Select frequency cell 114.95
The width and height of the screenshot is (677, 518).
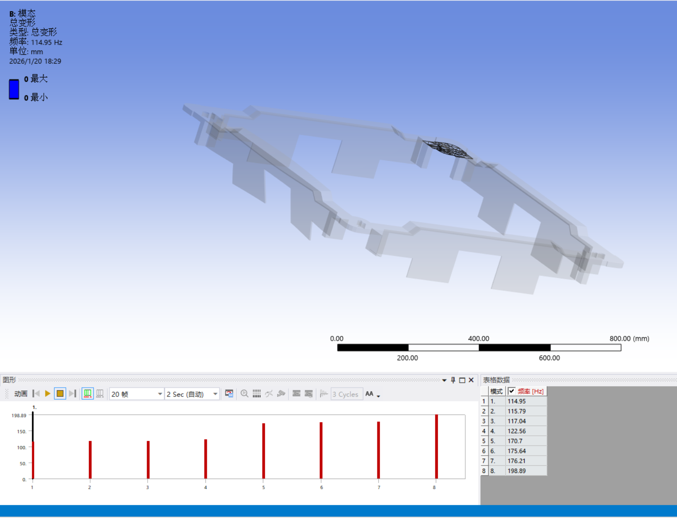[x=526, y=401]
